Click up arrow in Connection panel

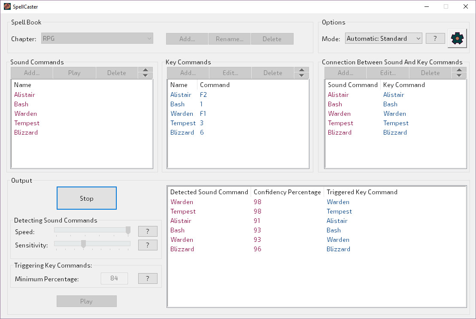459,70
